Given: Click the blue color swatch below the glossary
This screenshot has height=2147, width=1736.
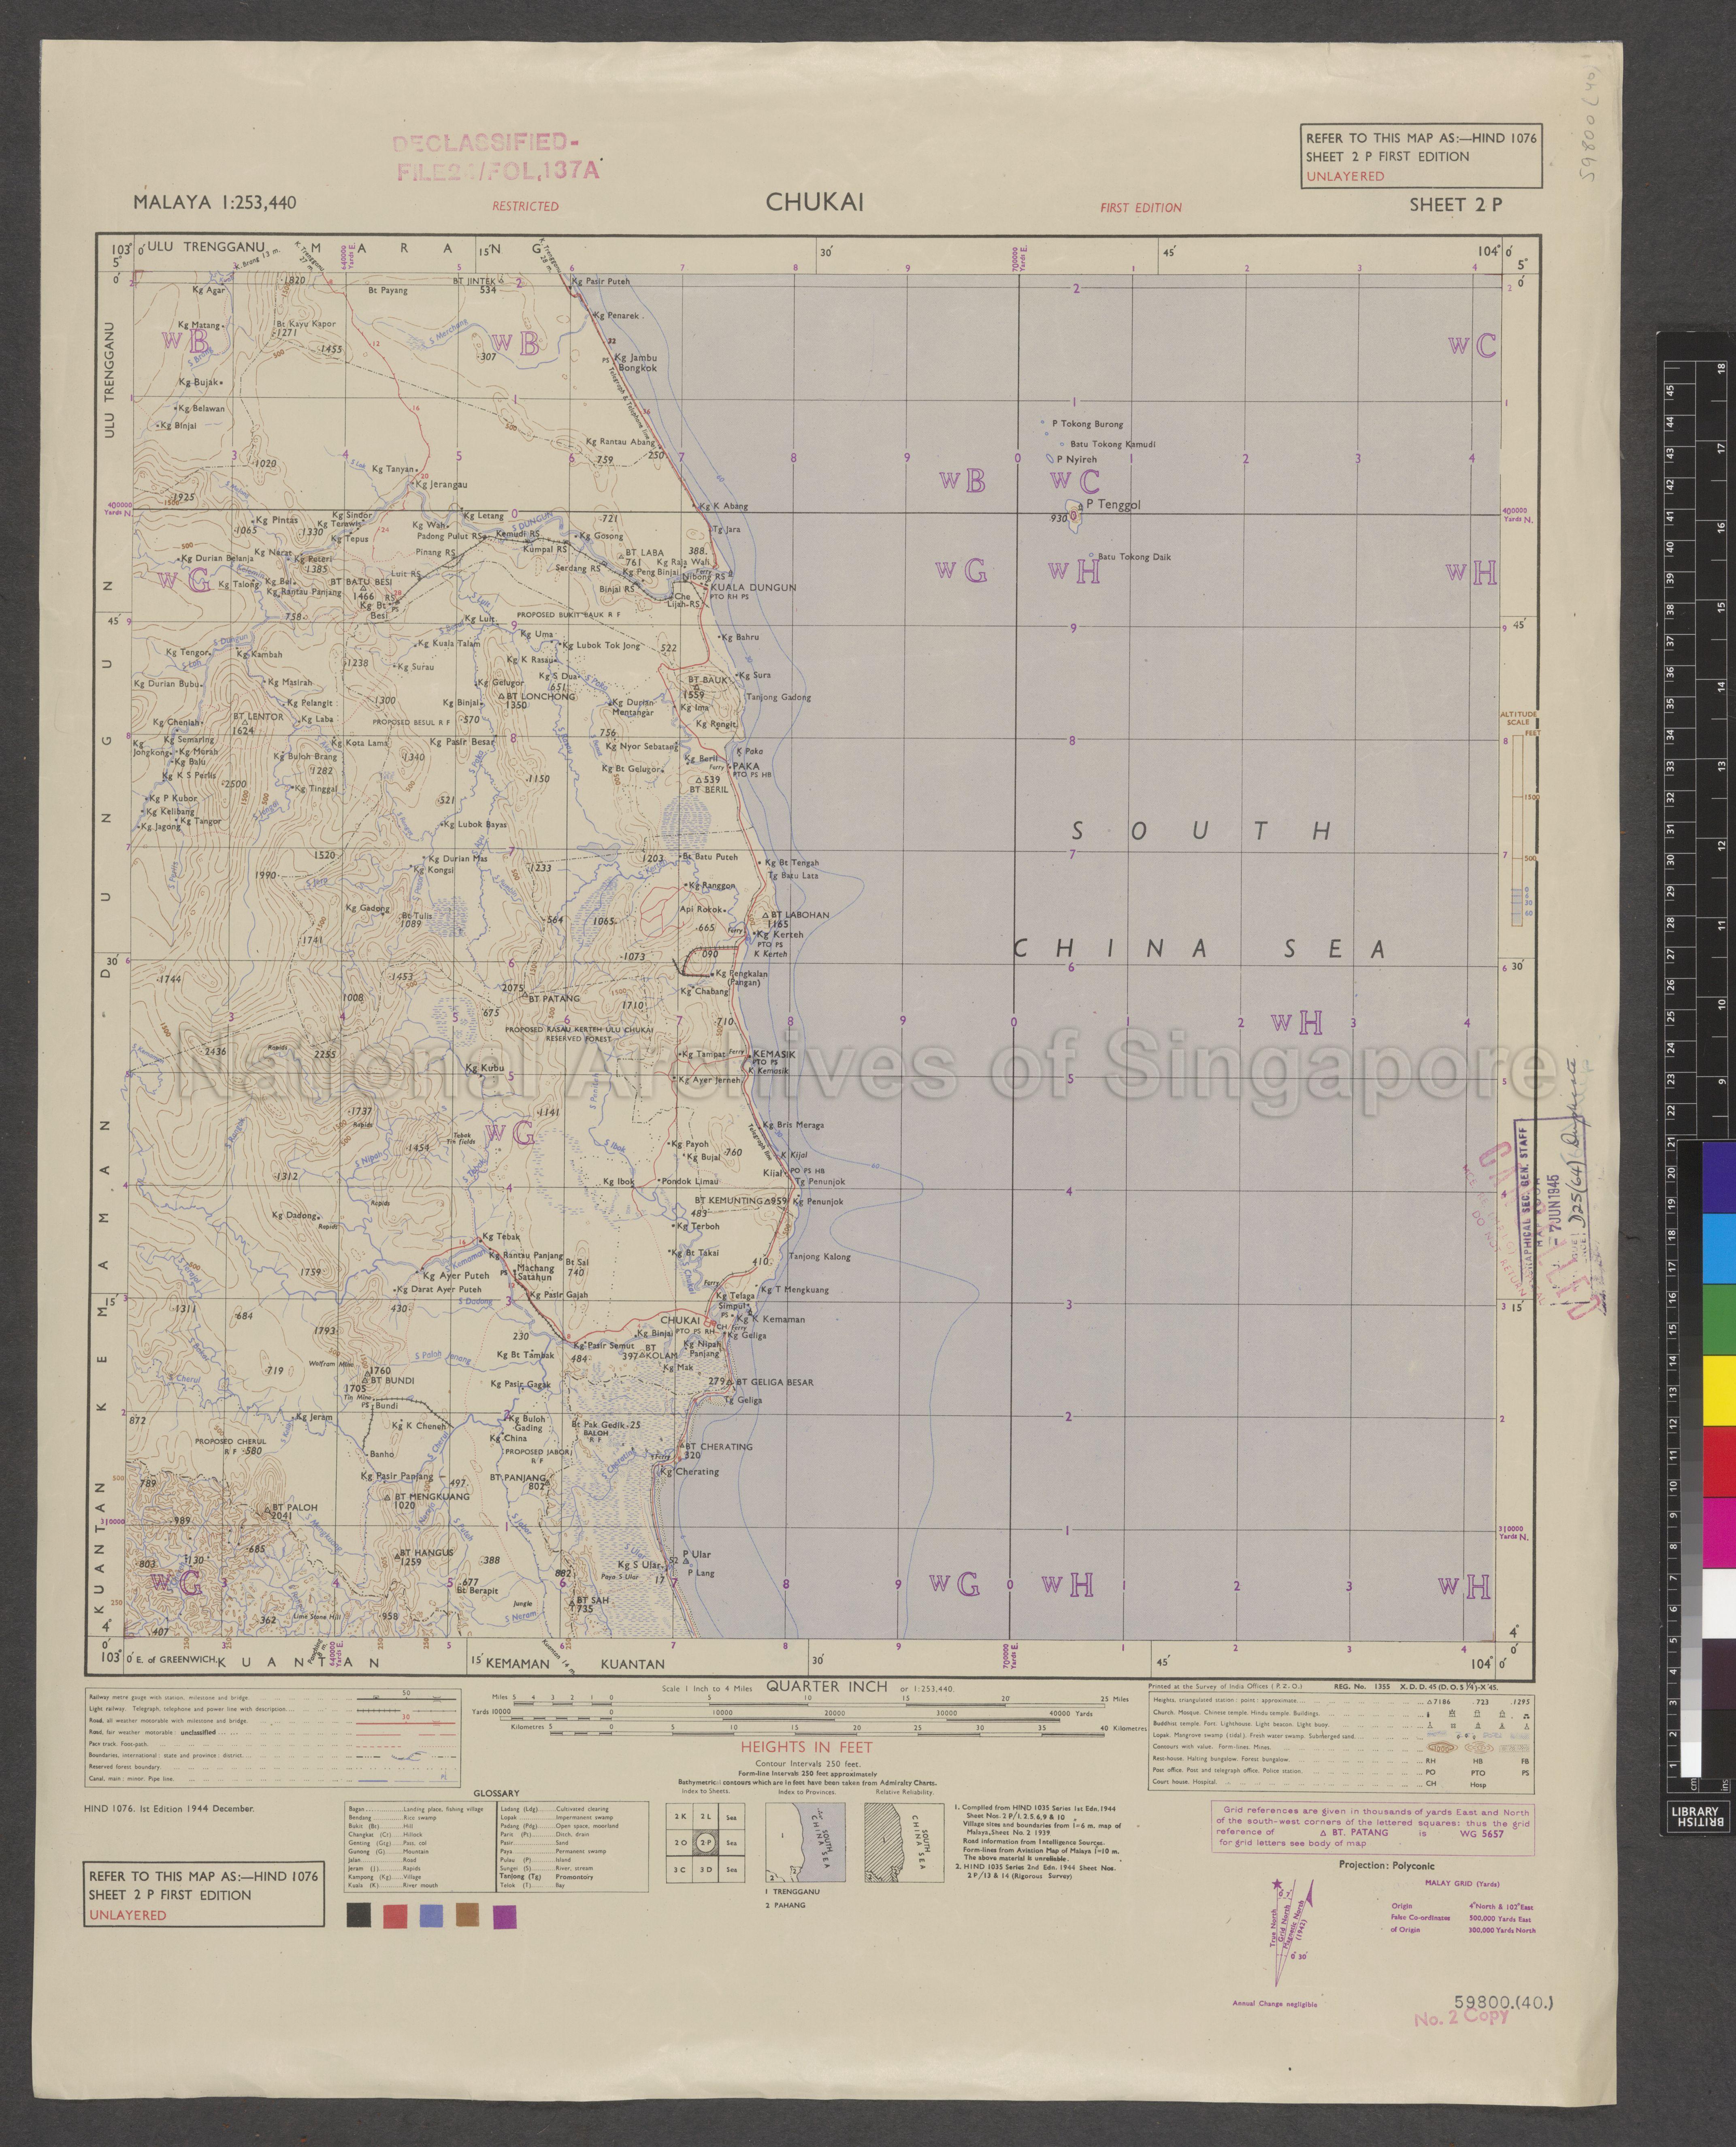Looking at the screenshot, I should tap(431, 1916).
